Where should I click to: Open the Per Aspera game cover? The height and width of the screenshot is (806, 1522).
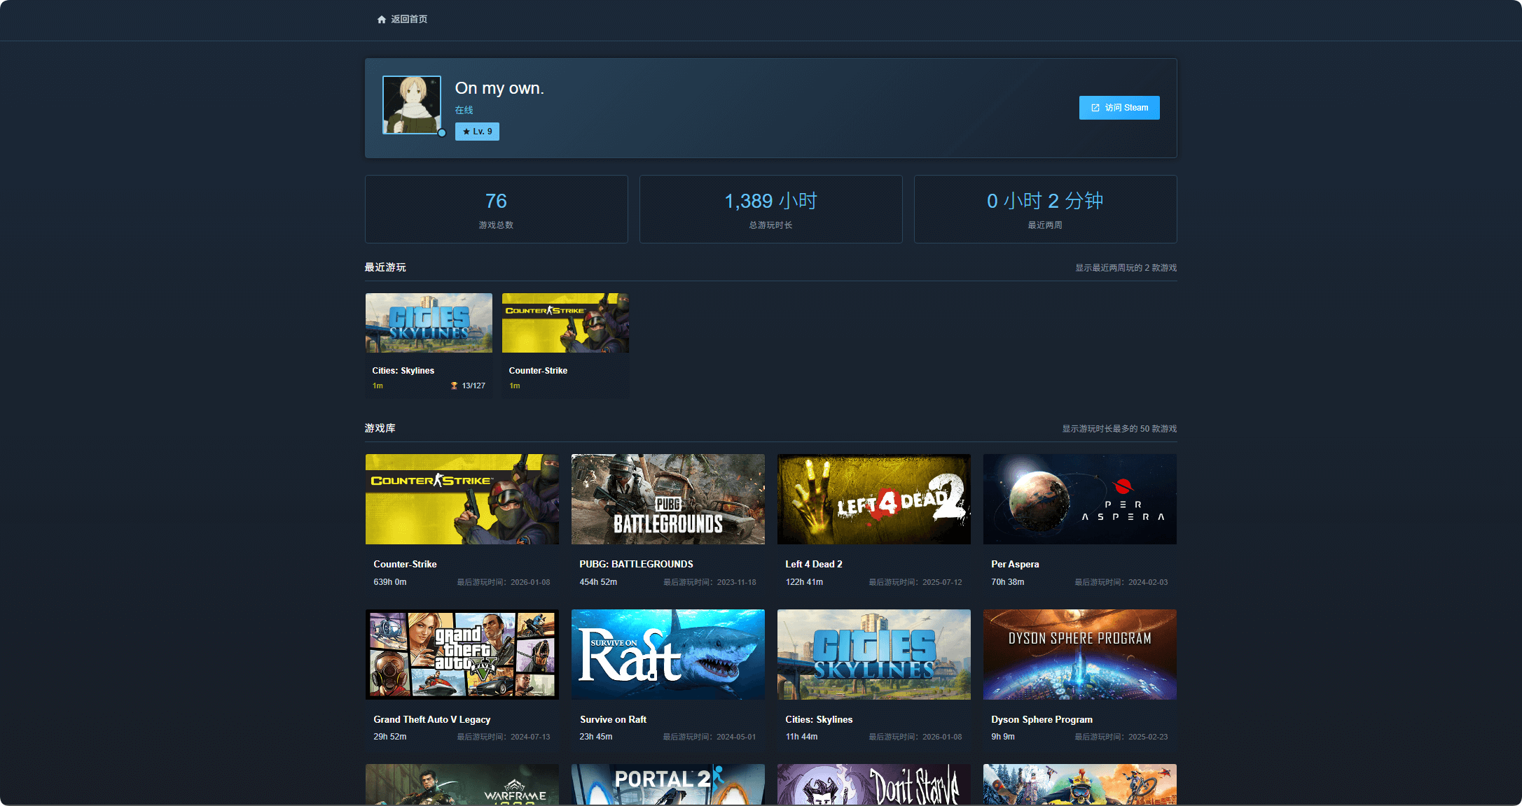click(x=1079, y=499)
